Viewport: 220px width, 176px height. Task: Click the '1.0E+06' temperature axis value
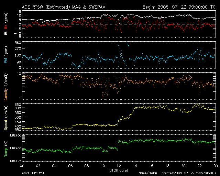pos(15,135)
